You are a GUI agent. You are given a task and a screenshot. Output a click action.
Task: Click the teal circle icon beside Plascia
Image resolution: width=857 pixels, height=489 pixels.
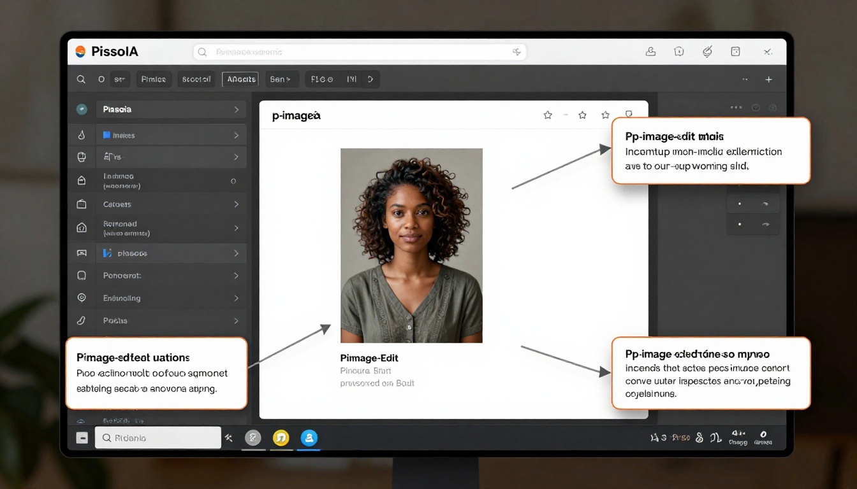(82, 110)
